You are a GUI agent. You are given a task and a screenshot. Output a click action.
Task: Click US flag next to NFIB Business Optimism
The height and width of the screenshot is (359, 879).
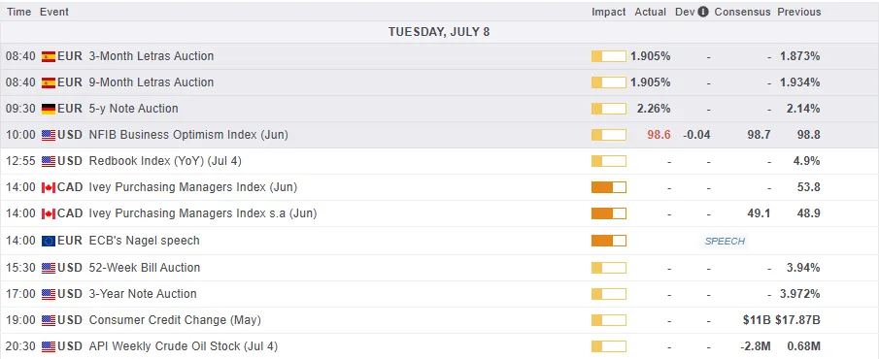click(49, 135)
